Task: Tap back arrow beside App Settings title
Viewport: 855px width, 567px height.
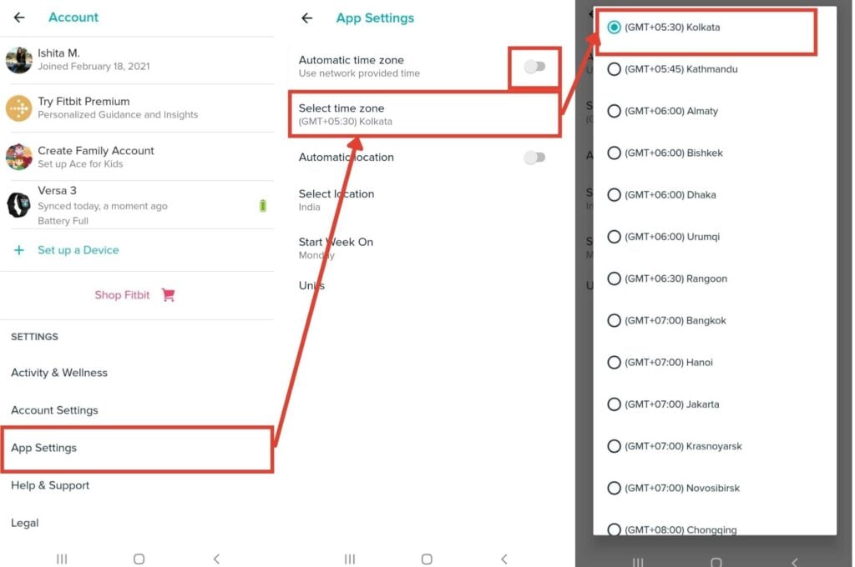Action: click(307, 18)
